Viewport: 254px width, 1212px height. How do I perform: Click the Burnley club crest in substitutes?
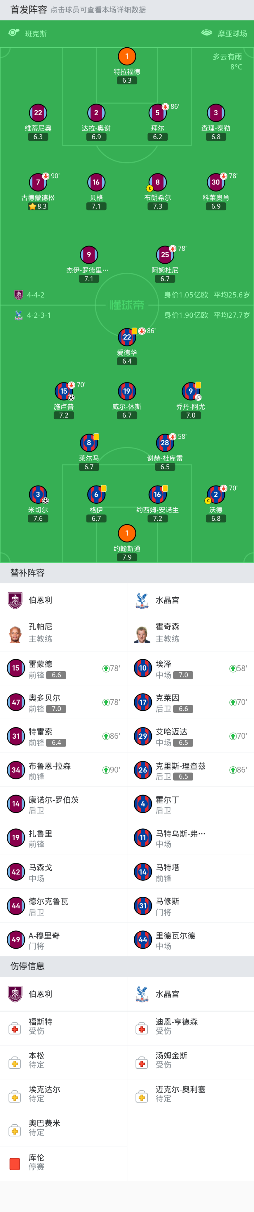pyautogui.click(x=16, y=601)
